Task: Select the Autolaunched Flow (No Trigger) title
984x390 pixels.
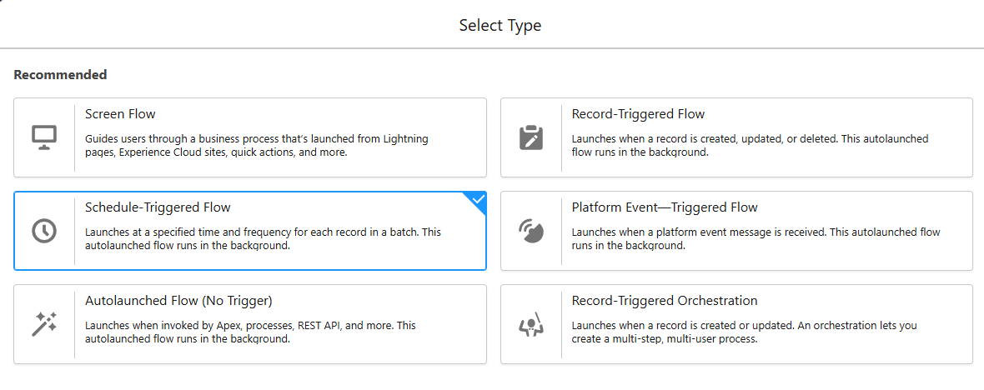Action: click(x=178, y=301)
